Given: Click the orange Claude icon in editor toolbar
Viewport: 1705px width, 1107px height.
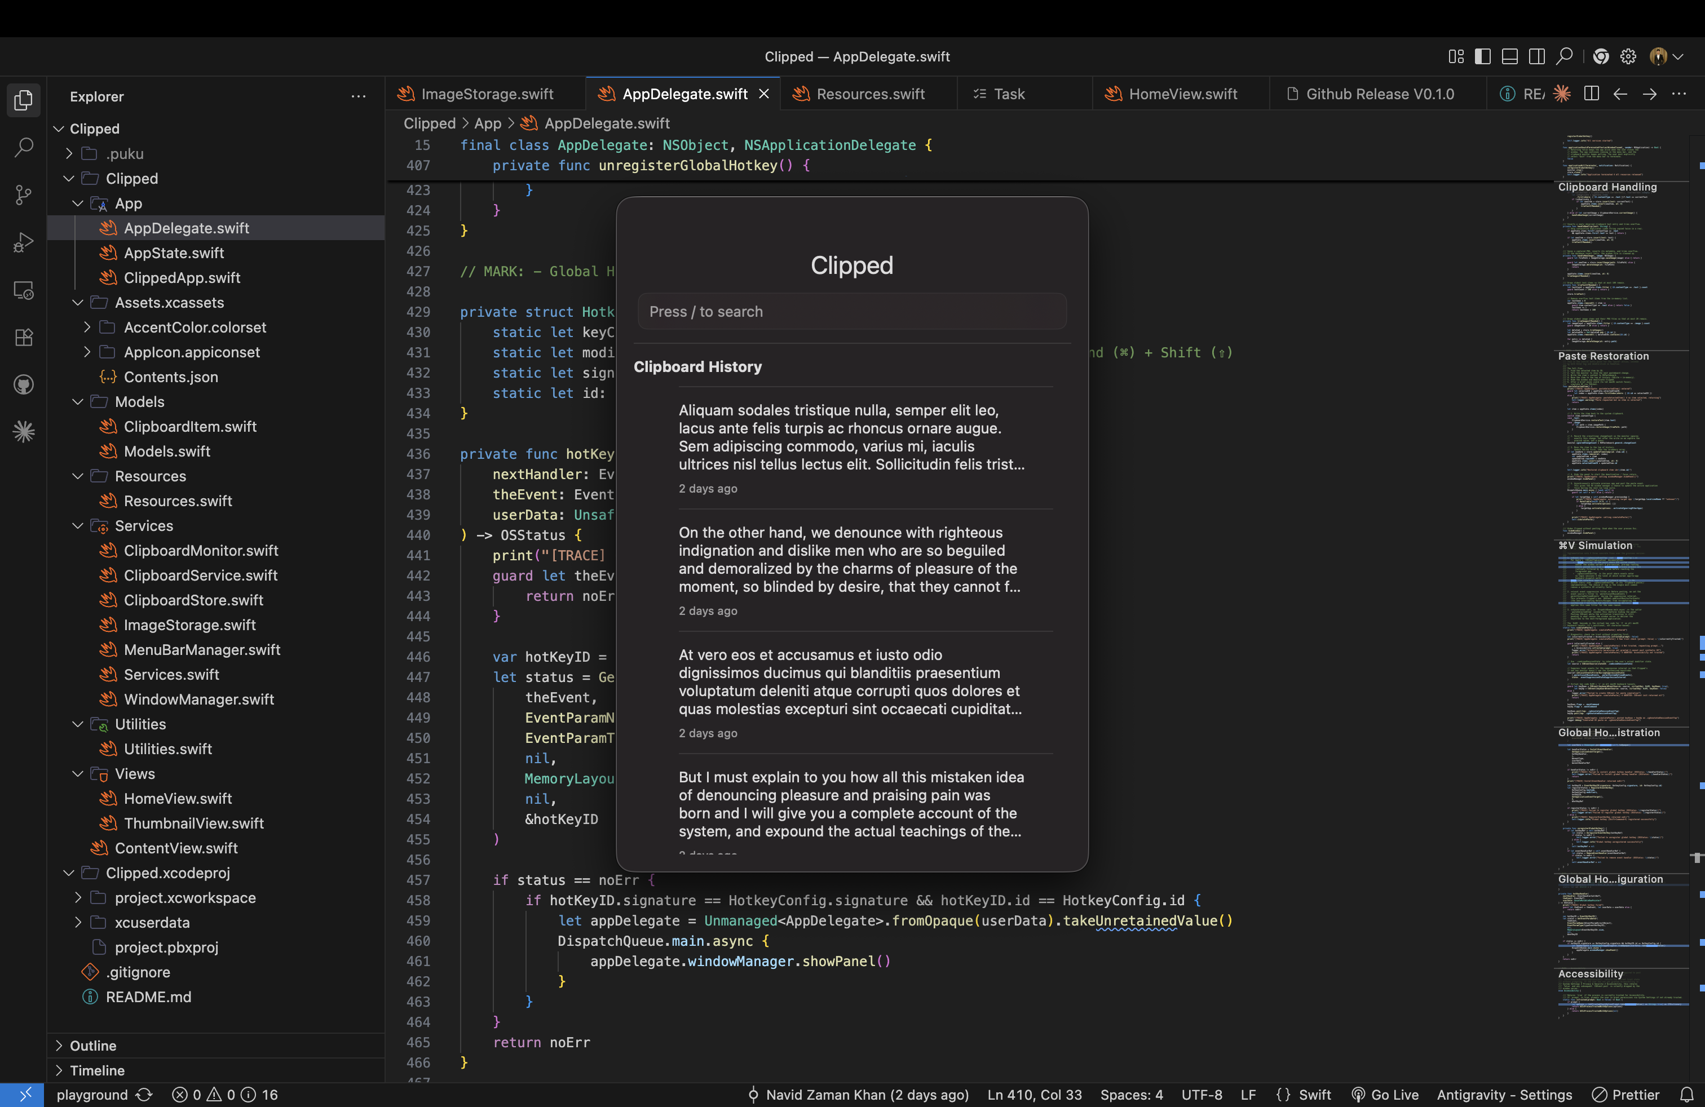Looking at the screenshot, I should [x=1562, y=94].
